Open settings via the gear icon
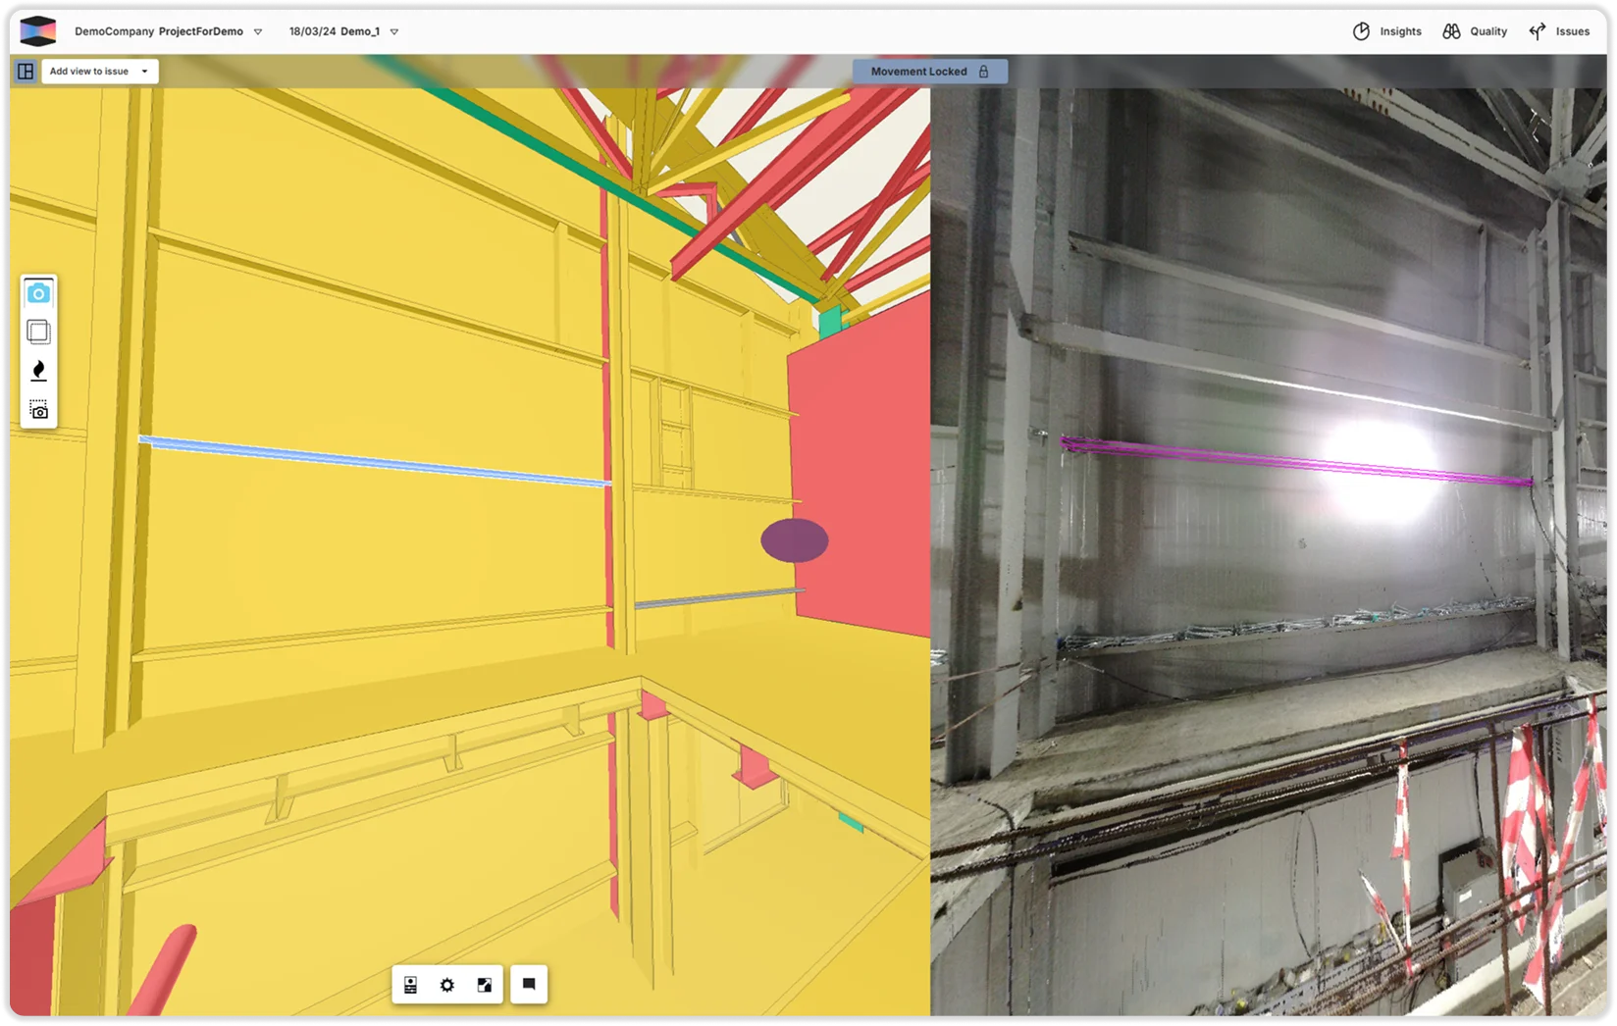This screenshot has width=1617, height=1026. pos(447,985)
